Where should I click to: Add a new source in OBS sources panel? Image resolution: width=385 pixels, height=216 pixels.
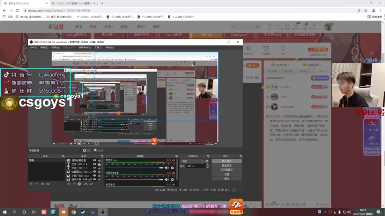[69, 184]
